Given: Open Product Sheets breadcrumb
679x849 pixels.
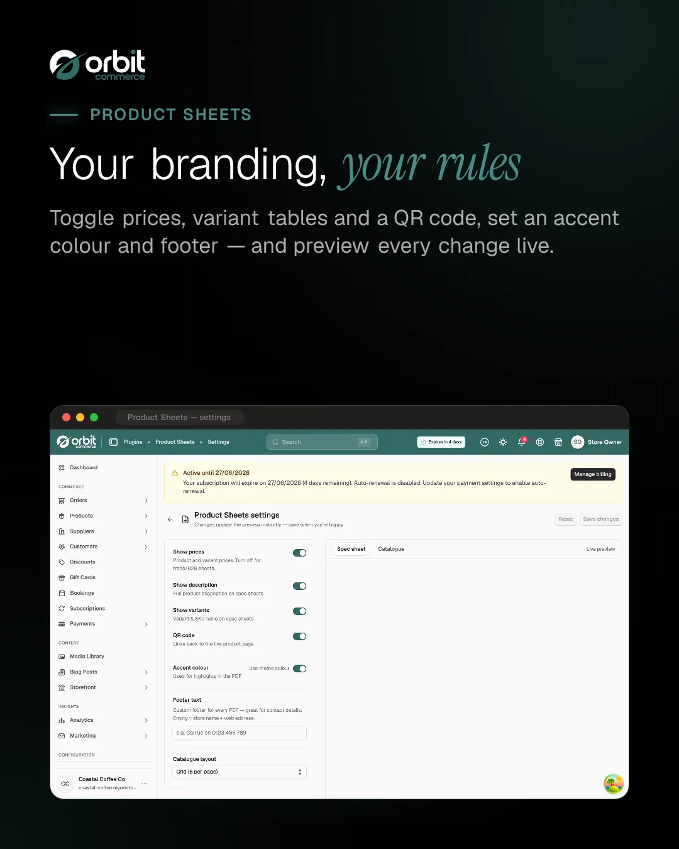Looking at the screenshot, I should [175, 442].
